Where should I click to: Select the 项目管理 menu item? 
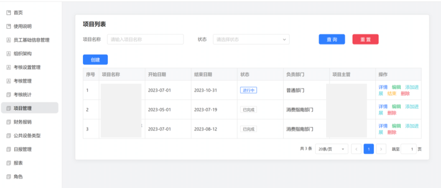(29, 108)
